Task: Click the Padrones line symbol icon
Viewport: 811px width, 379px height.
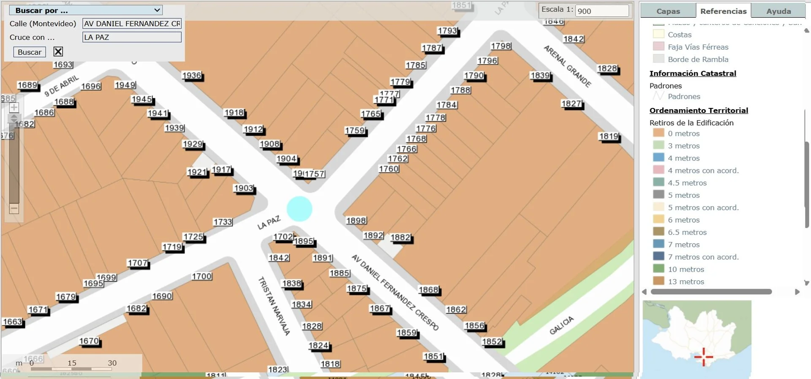Action: pyautogui.click(x=658, y=96)
